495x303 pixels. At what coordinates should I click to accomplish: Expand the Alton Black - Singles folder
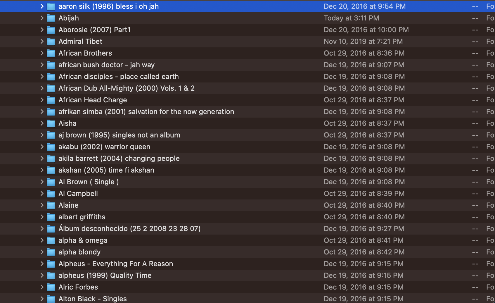point(42,299)
